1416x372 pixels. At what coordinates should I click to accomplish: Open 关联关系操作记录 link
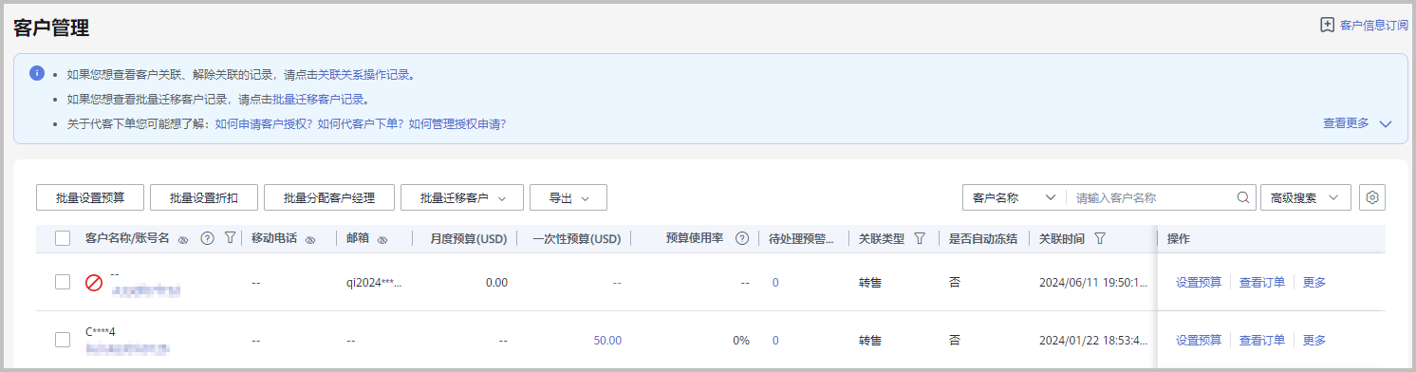pyautogui.click(x=365, y=74)
